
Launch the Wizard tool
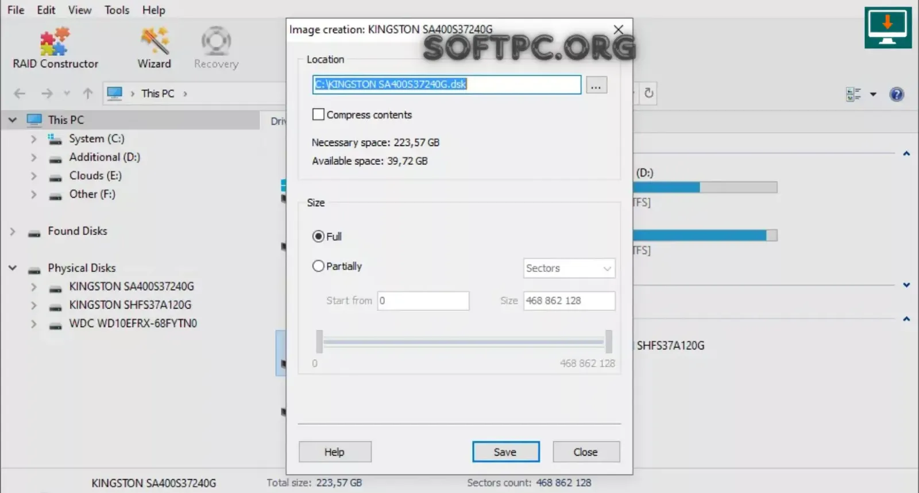point(154,48)
